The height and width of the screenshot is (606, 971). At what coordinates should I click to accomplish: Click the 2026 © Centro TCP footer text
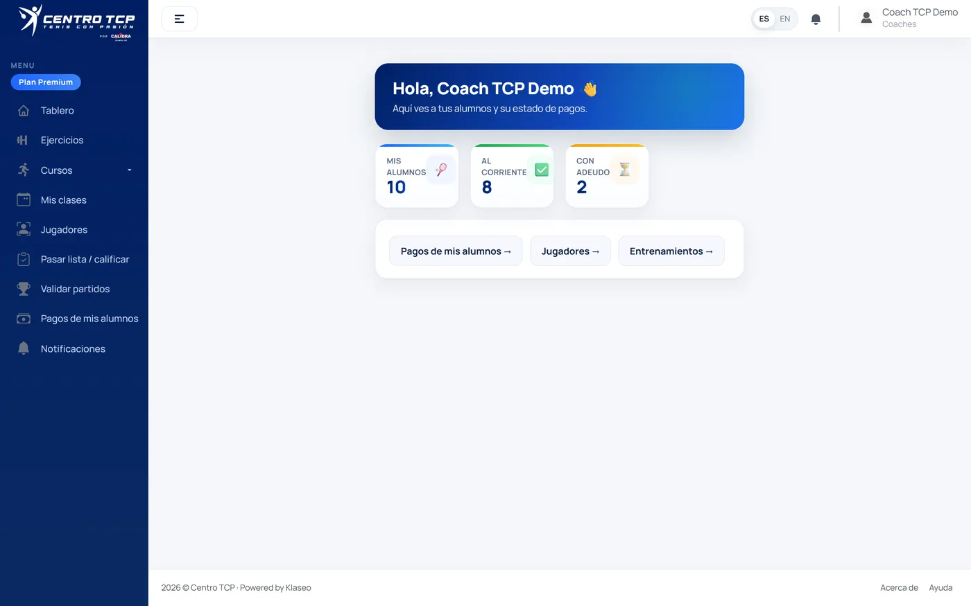click(236, 587)
